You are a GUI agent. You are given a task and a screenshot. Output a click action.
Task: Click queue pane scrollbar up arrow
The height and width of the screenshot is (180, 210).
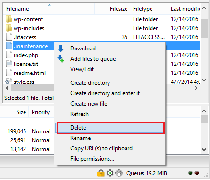[204, 111]
